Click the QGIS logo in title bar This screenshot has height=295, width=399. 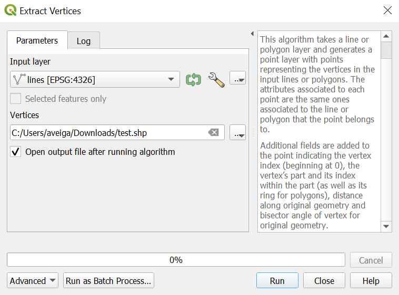10,10
